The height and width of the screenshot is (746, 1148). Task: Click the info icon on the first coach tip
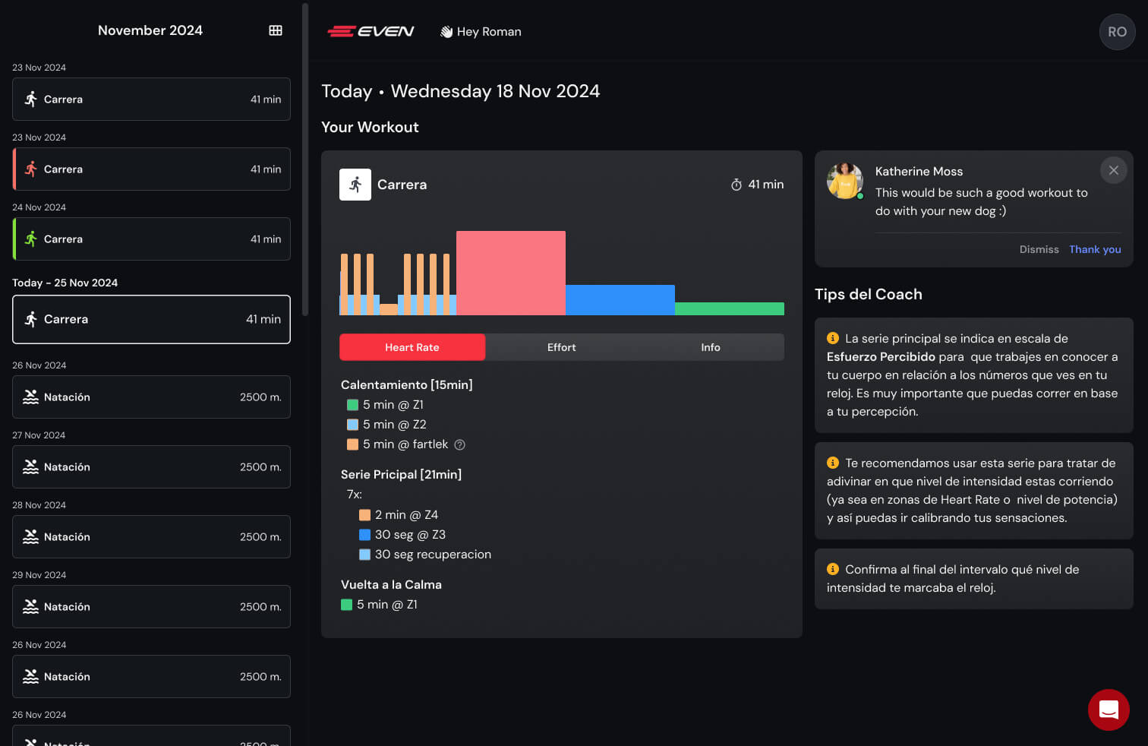coord(833,337)
